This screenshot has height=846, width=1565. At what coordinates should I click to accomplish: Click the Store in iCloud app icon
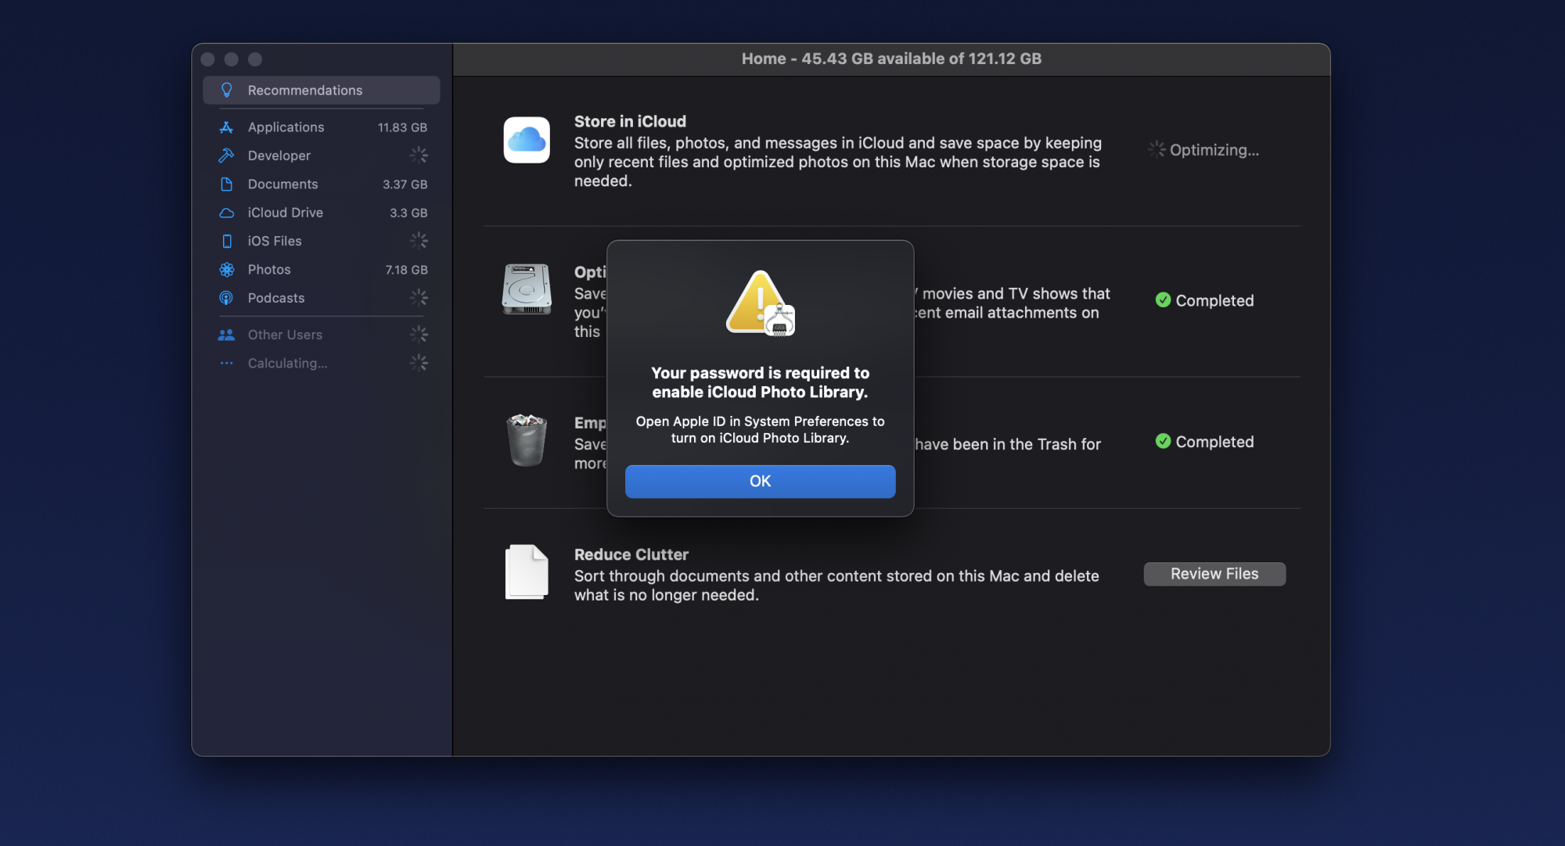(527, 140)
